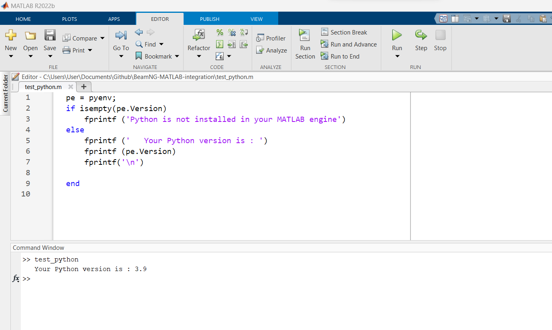Image resolution: width=552 pixels, height=330 pixels.
Task: Click line number 5 in the editor gutter
Action: tap(28, 140)
